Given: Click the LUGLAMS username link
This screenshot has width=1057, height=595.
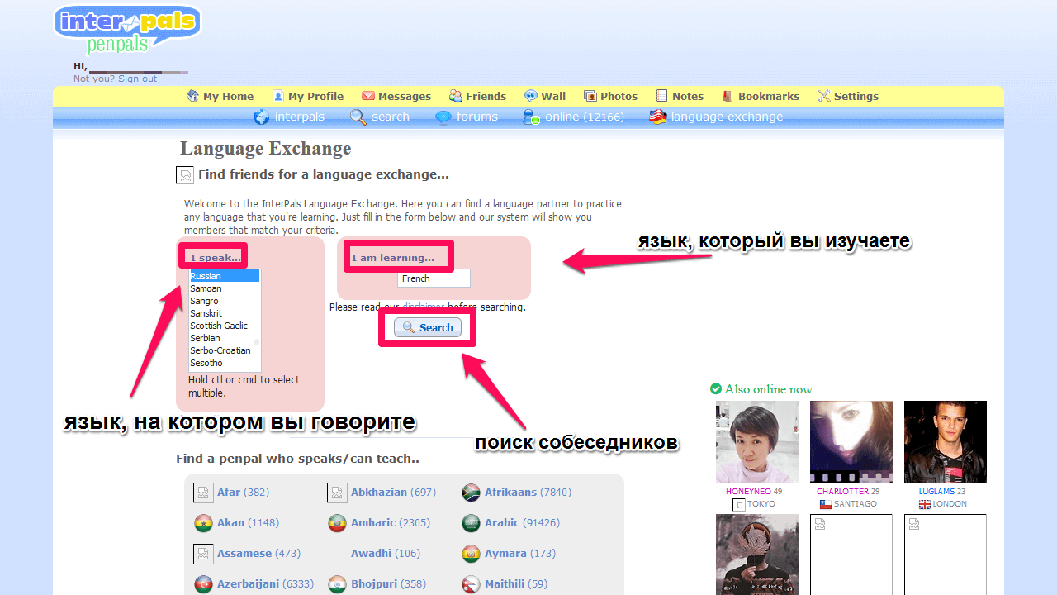Looking at the screenshot, I should coord(937,491).
